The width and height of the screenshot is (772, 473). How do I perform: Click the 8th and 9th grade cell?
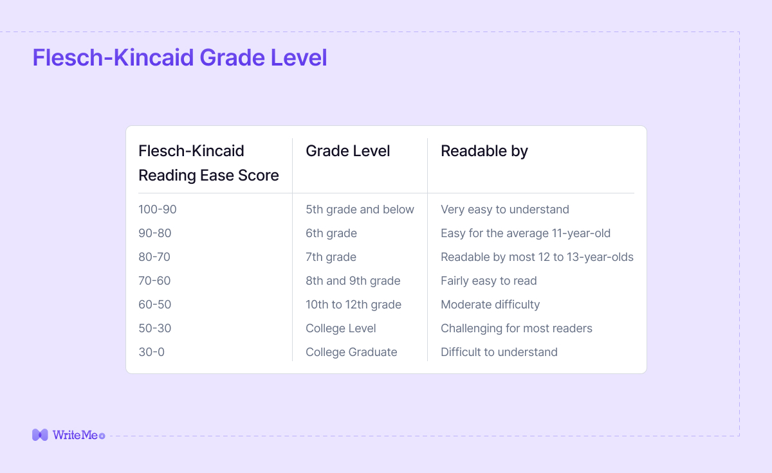(353, 281)
